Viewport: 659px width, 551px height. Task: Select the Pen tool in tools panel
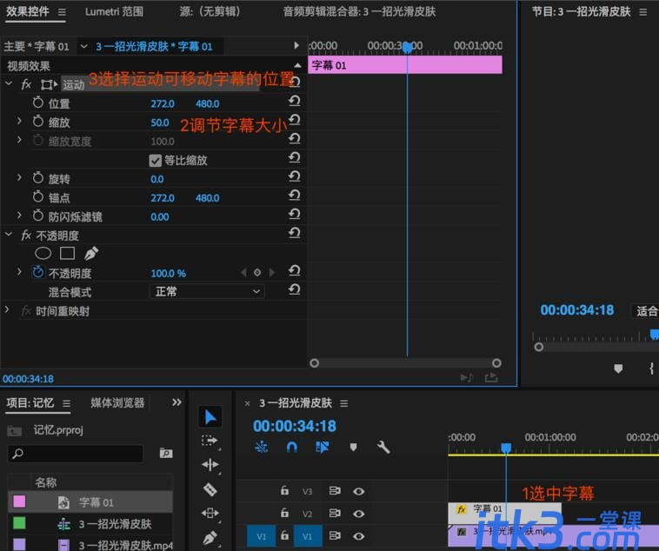click(x=210, y=538)
